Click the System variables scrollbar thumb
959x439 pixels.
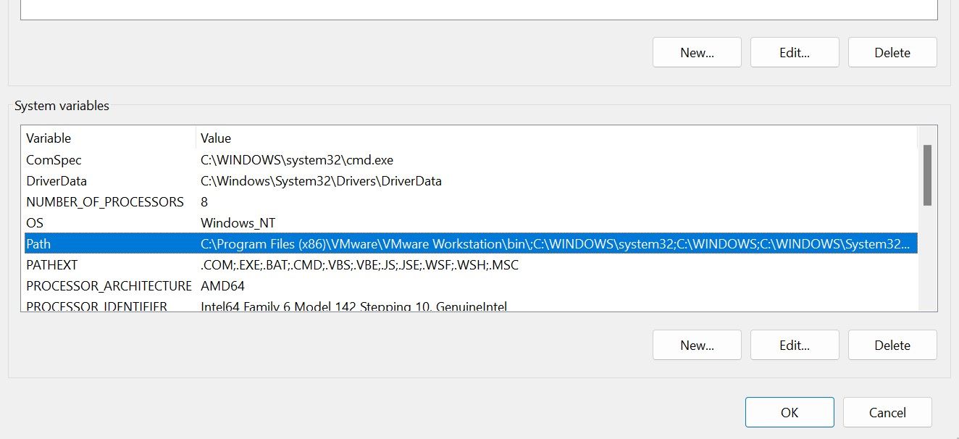tap(927, 175)
